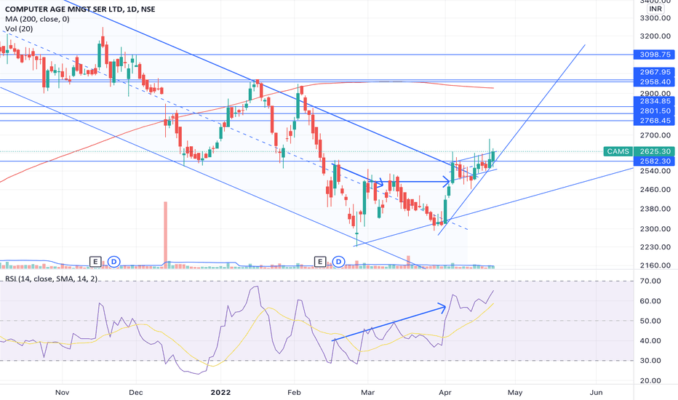The width and height of the screenshot is (678, 400).
Task: Click the INR currency button
Action: [655, 9]
